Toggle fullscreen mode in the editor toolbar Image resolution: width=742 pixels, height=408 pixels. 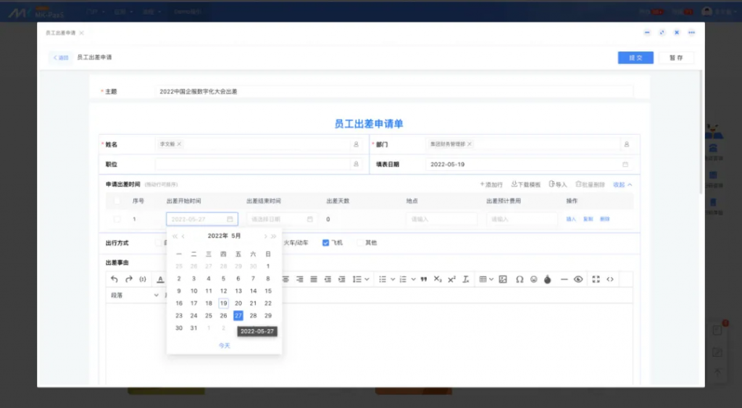click(596, 279)
